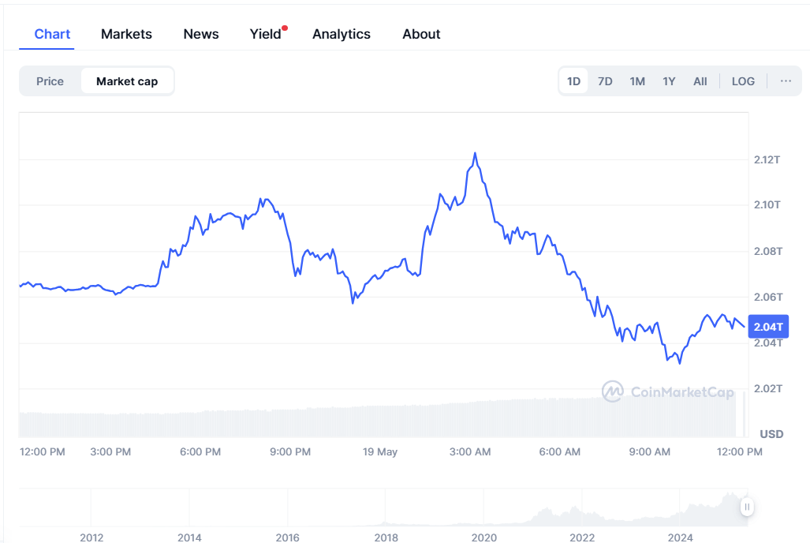
Task: Go to the Yield tab
Action: [x=265, y=34]
